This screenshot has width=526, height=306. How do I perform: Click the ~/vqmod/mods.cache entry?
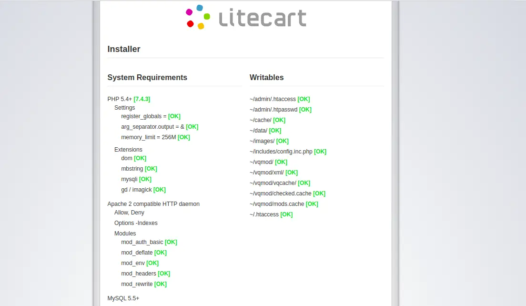(x=284, y=204)
